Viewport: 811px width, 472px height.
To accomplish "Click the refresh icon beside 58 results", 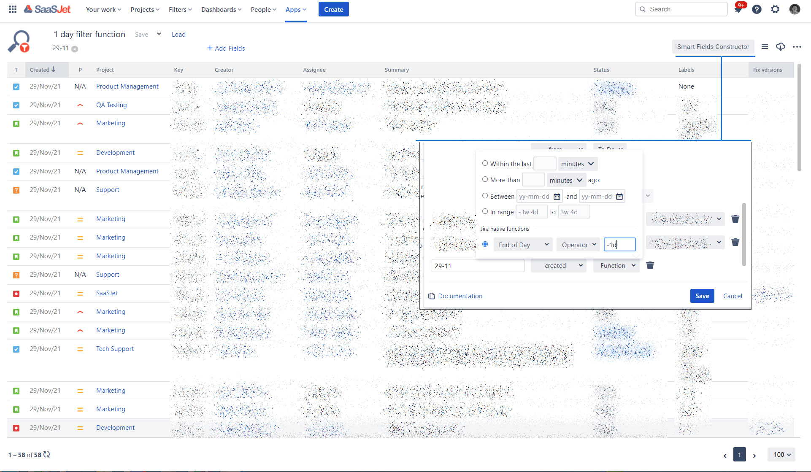I will (x=46, y=454).
